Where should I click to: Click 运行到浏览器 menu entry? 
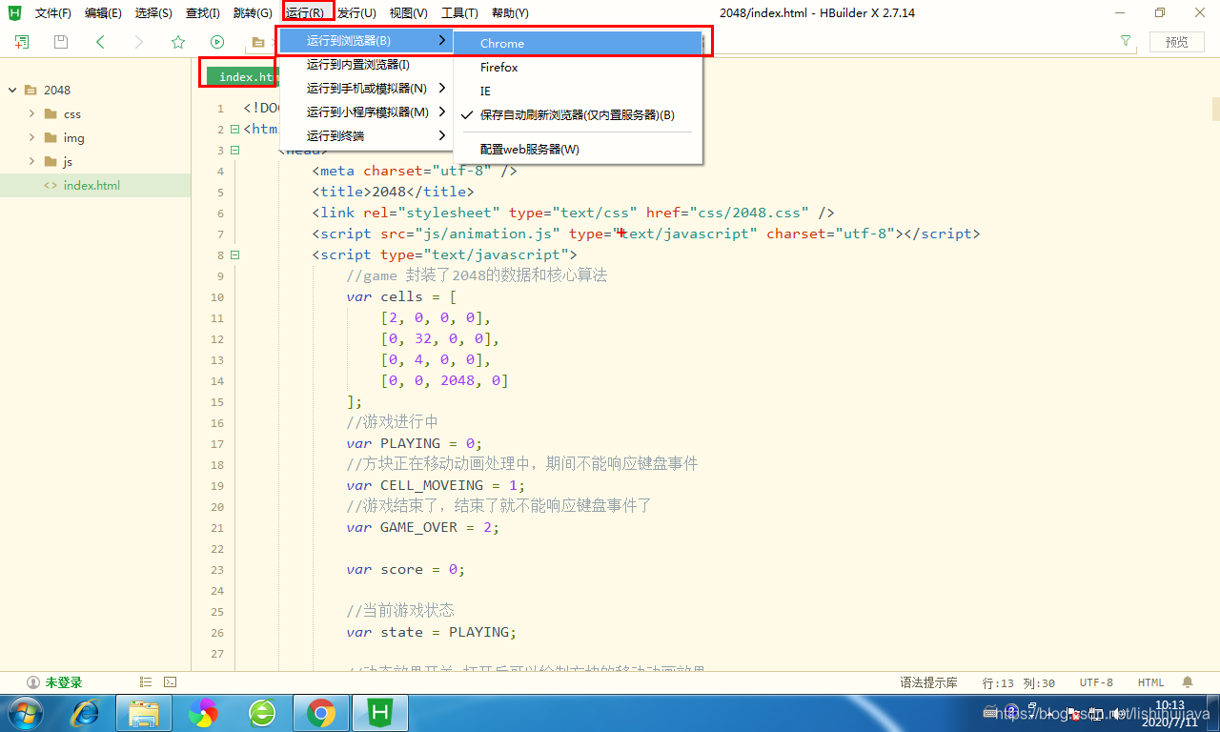point(366,41)
